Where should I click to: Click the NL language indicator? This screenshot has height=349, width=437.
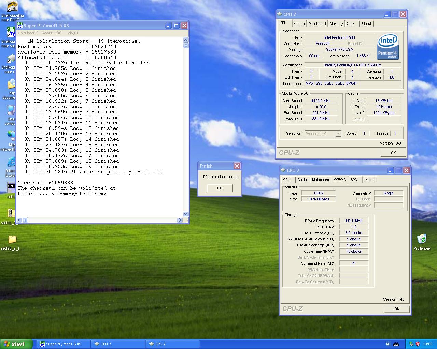click(388, 344)
